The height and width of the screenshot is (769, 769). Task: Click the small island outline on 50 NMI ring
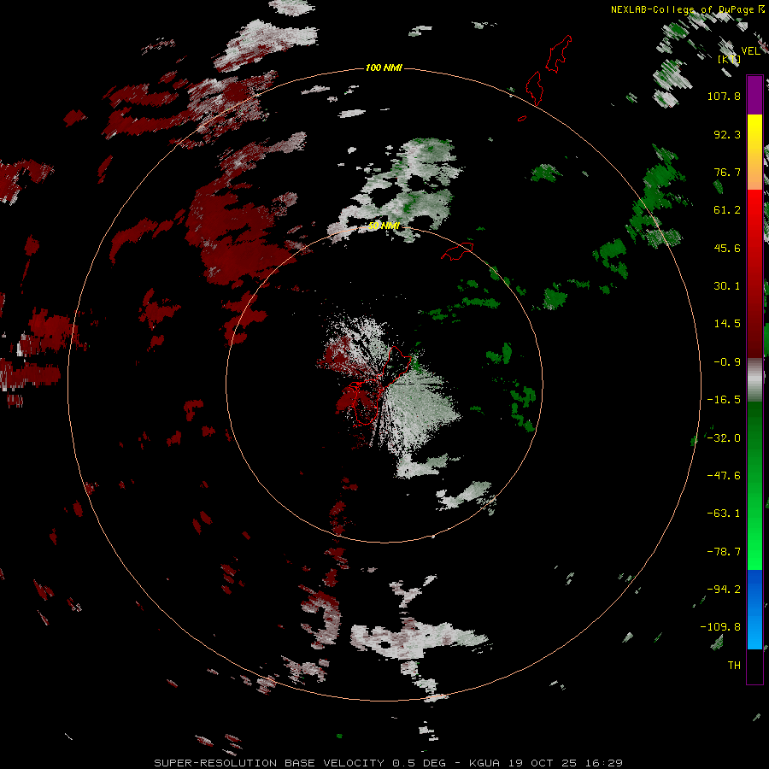pyautogui.click(x=457, y=251)
